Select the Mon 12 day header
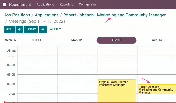Screen dimensions: 176x103 (x=76, y=40)
